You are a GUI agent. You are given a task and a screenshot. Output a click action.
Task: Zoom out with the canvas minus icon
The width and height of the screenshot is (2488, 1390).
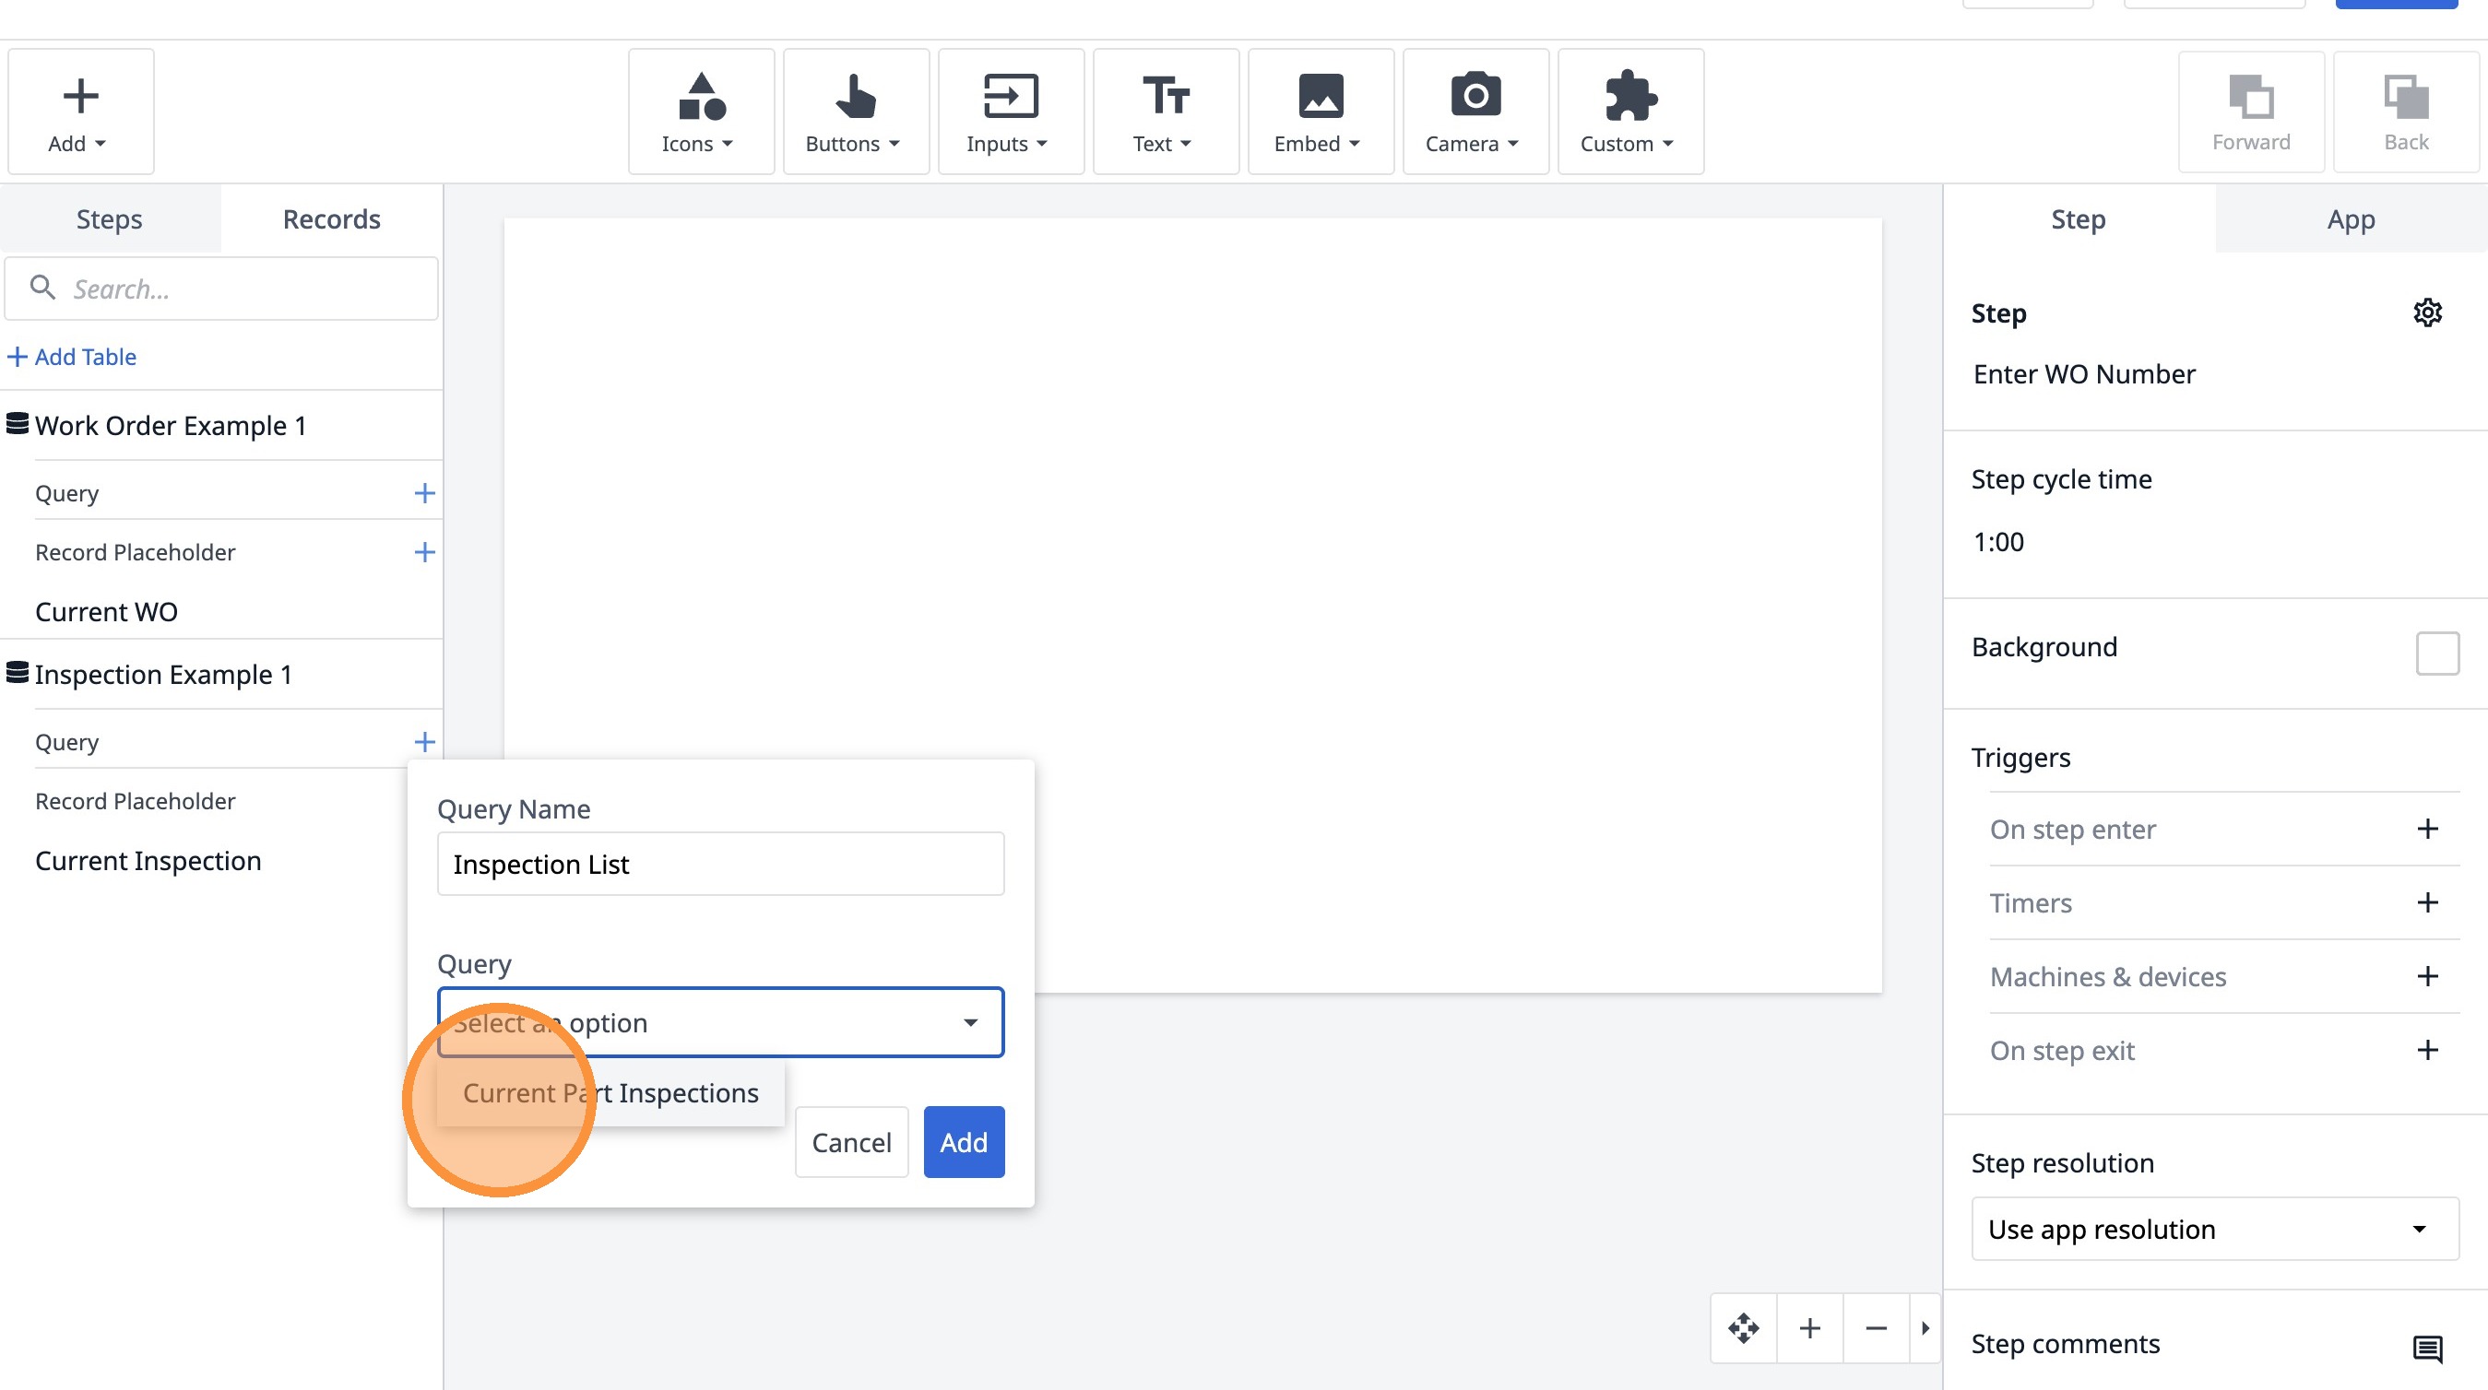(1876, 1328)
